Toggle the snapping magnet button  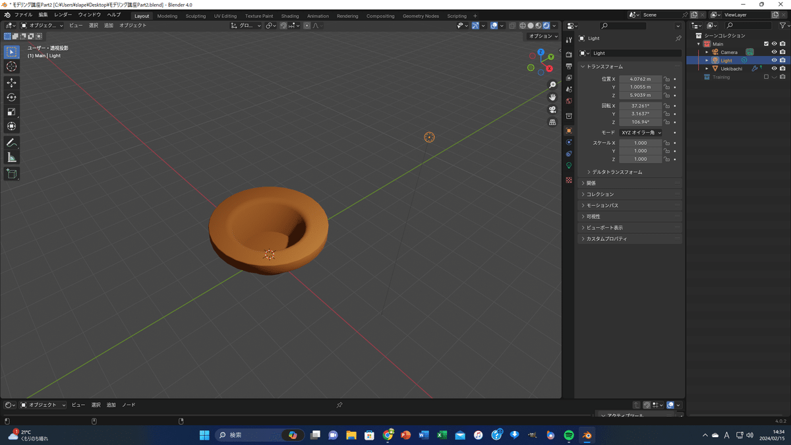tap(283, 26)
